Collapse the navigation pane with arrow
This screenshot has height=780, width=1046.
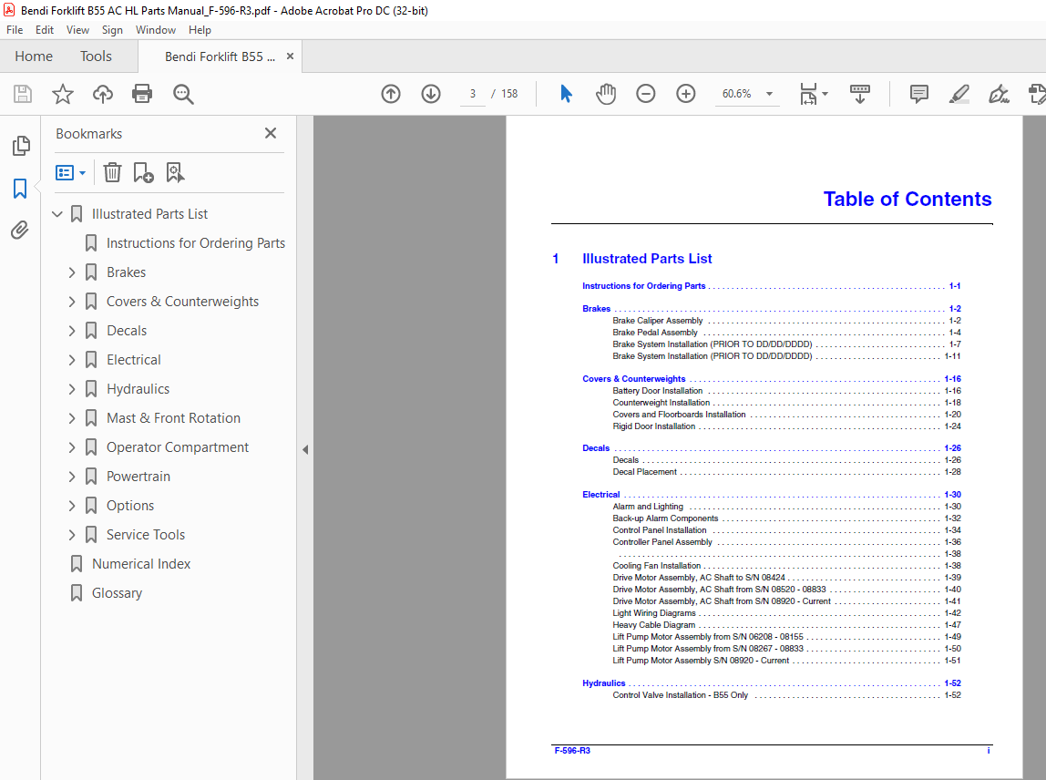pyautogui.click(x=305, y=450)
